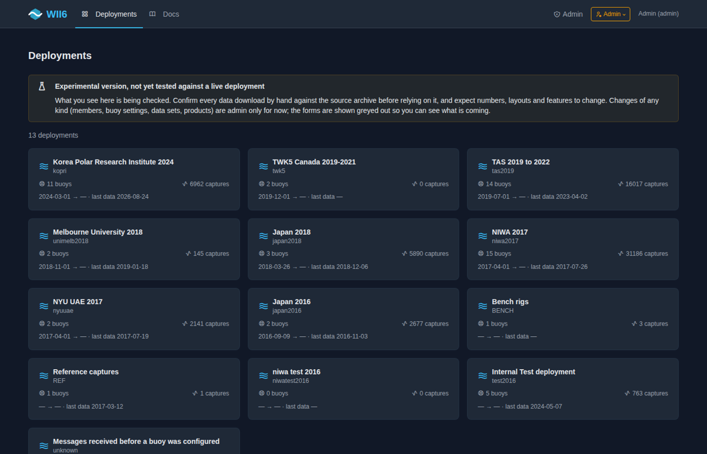Click wave icon on NYU UAE 2017 card
707x454 pixels.
(x=44, y=306)
